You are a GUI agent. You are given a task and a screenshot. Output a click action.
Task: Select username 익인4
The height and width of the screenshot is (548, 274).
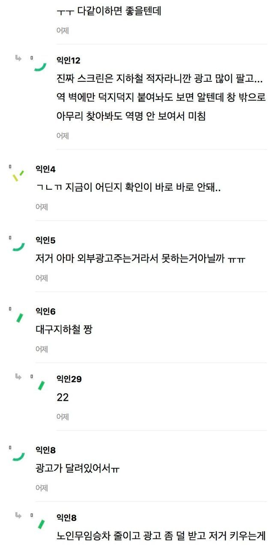click(x=45, y=169)
